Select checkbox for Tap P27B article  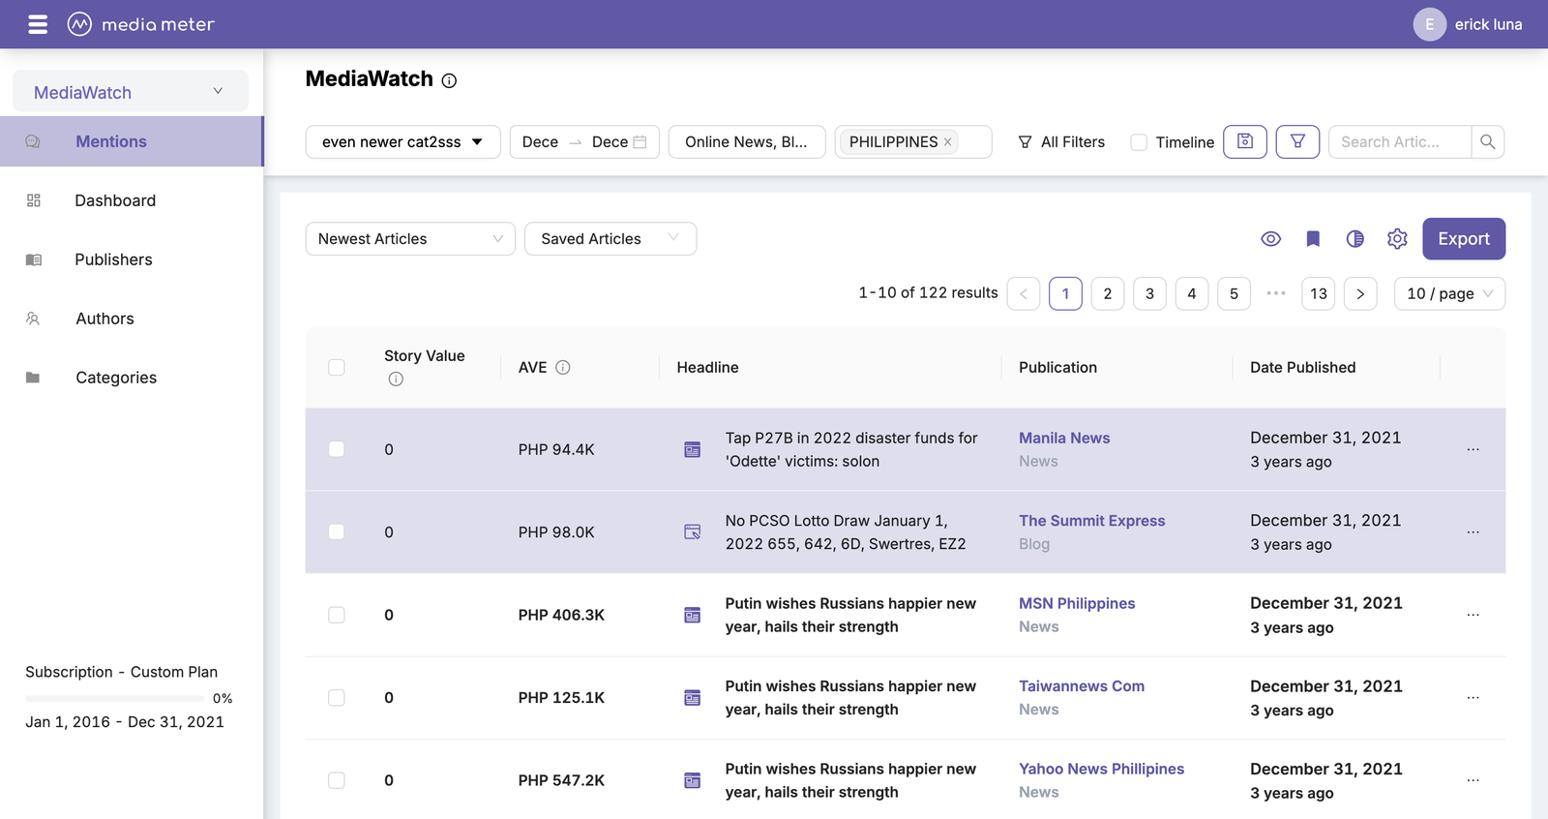(337, 449)
